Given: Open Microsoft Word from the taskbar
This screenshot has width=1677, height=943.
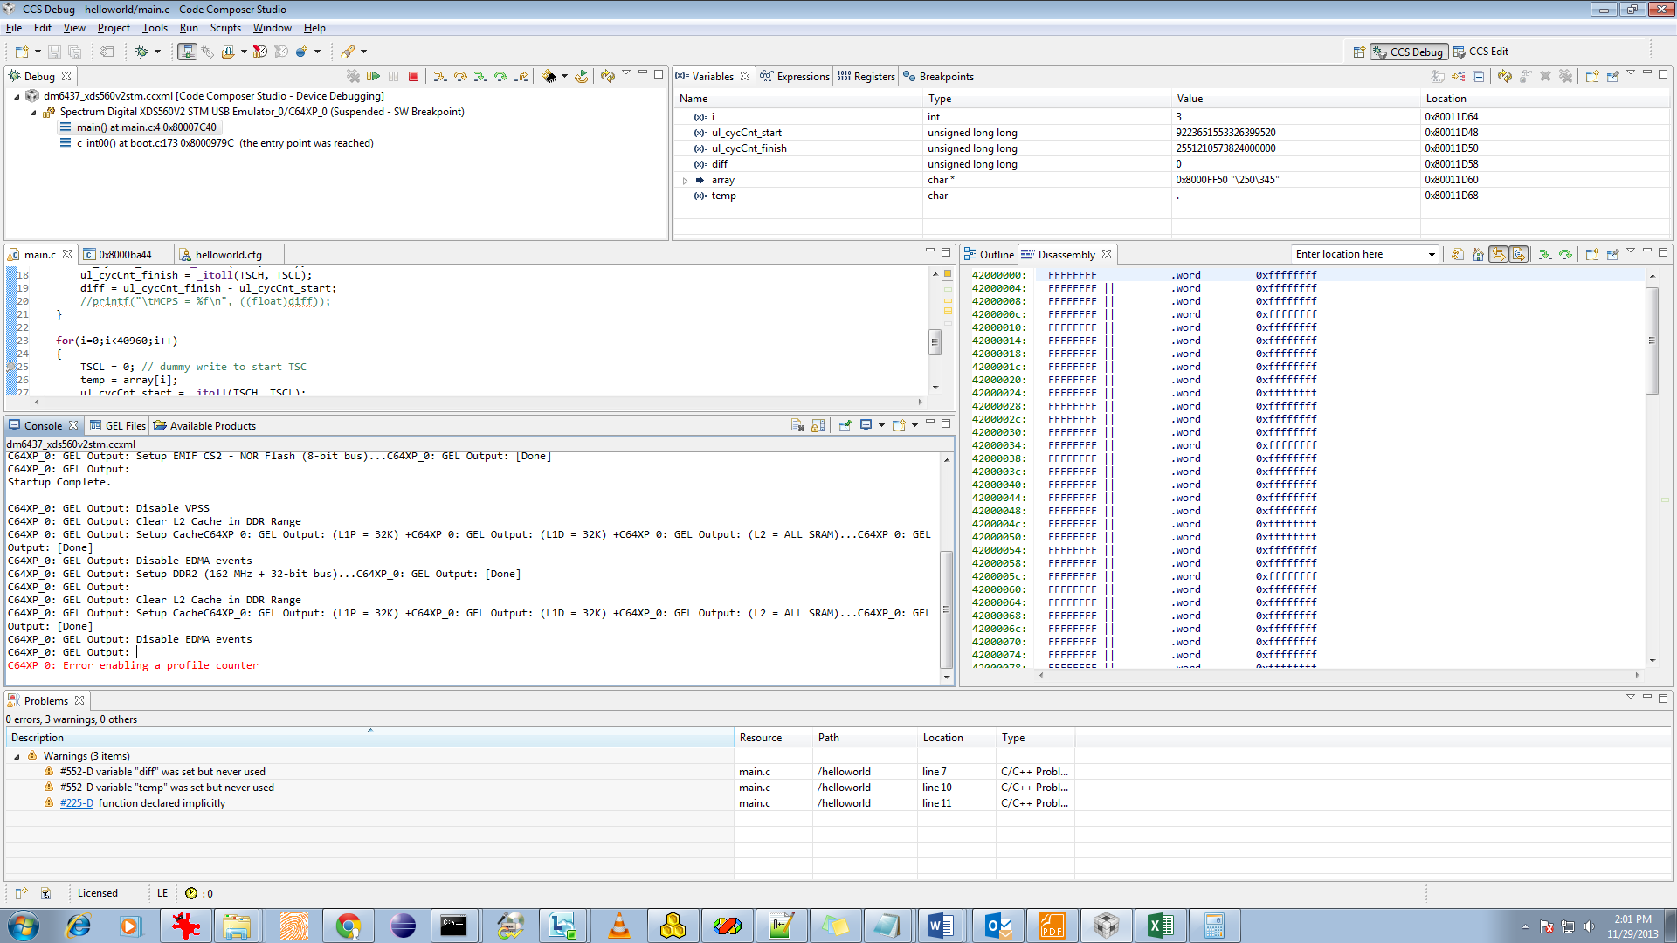Looking at the screenshot, I should point(941,926).
